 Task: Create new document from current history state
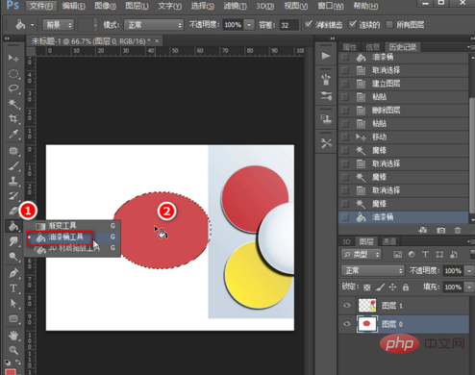point(423,230)
